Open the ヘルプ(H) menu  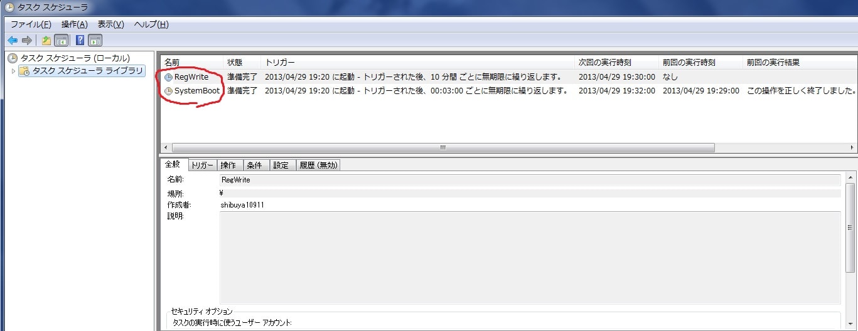coord(151,24)
